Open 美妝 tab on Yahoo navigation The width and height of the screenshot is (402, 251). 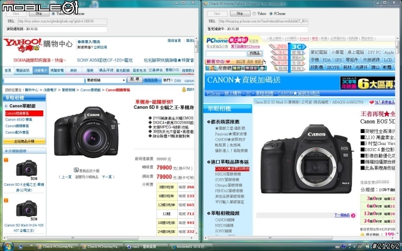coord(73,70)
